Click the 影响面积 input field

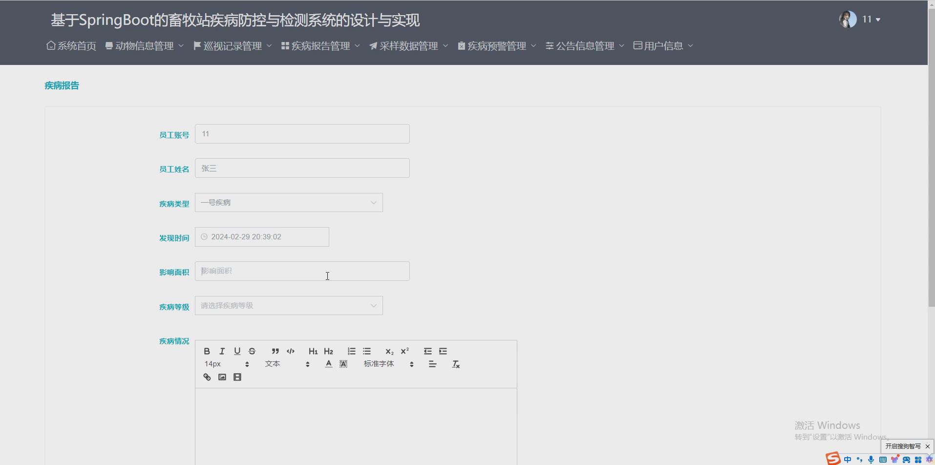click(302, 271)
